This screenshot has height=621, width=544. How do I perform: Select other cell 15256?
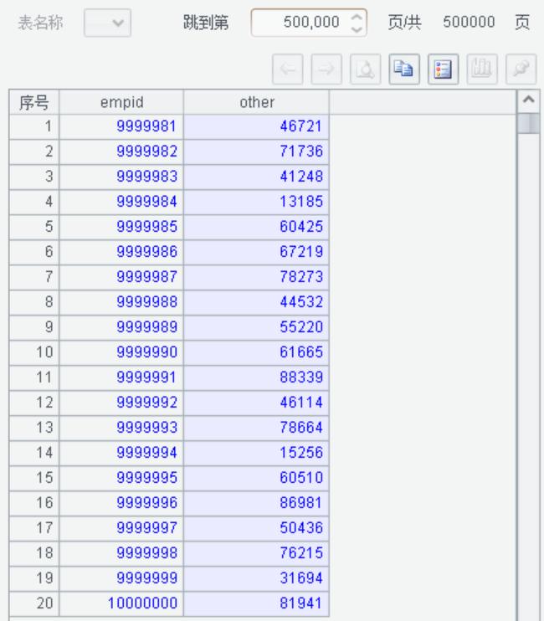pyautogui.click(x=257, y=453)
